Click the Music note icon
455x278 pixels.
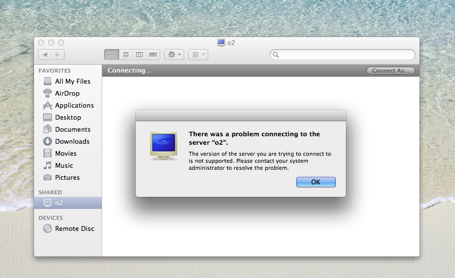click(47, 165)
